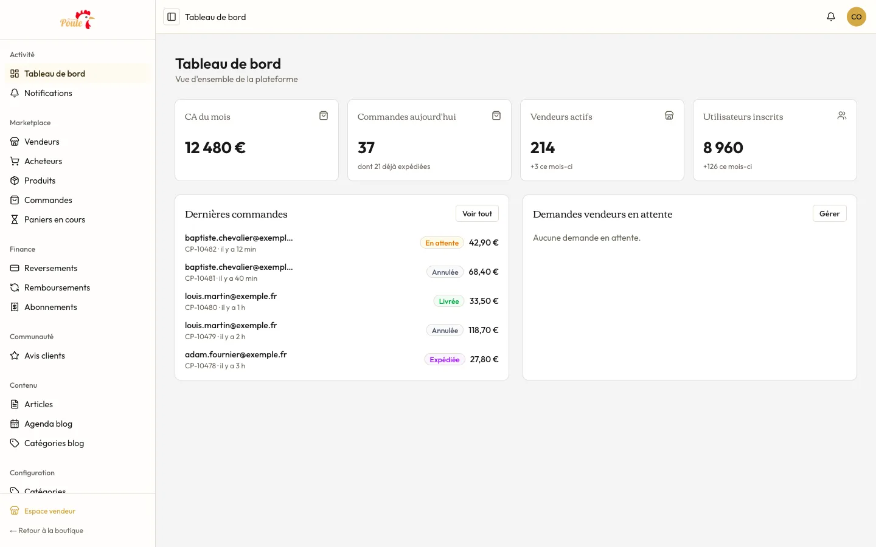
Task: Click 'dont 21 déjà expédiées' text
Action: 394,167
